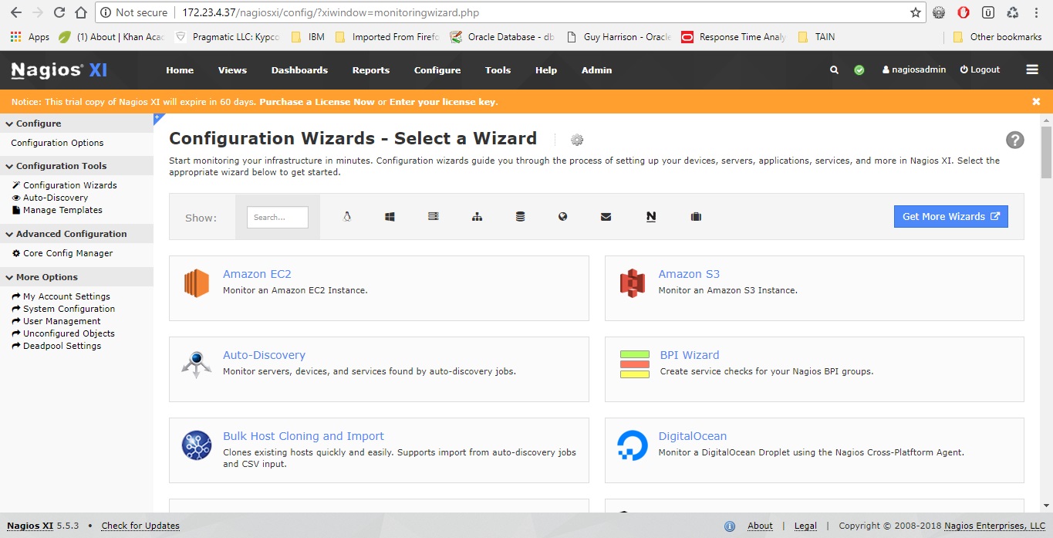Log out using the Logout link
Screen dimensions: 1053x538
980,69
